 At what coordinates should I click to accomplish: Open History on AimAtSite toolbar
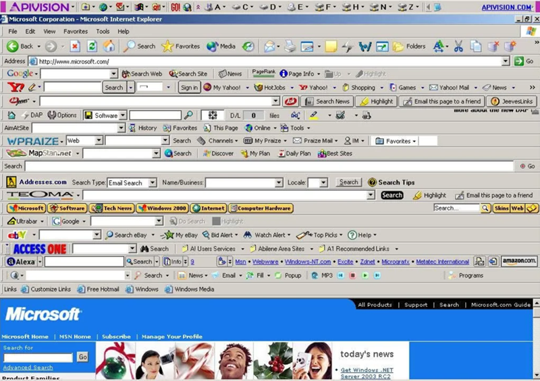[x=142, y=128]
